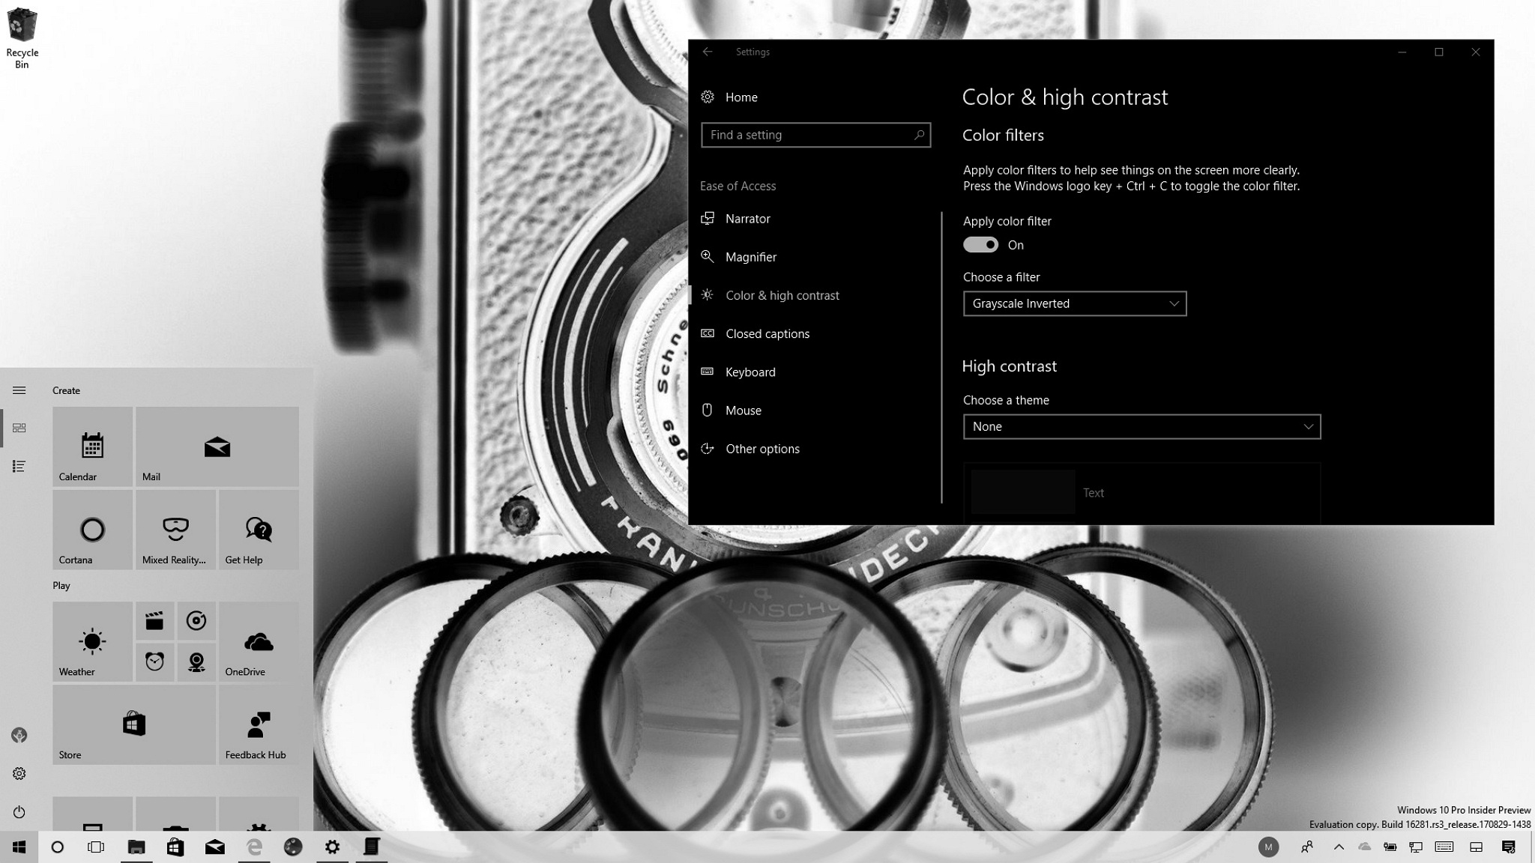The image size is (1535, 863).
Task: Click the Color & high contrast icon
Action: (x=706, y=295)
